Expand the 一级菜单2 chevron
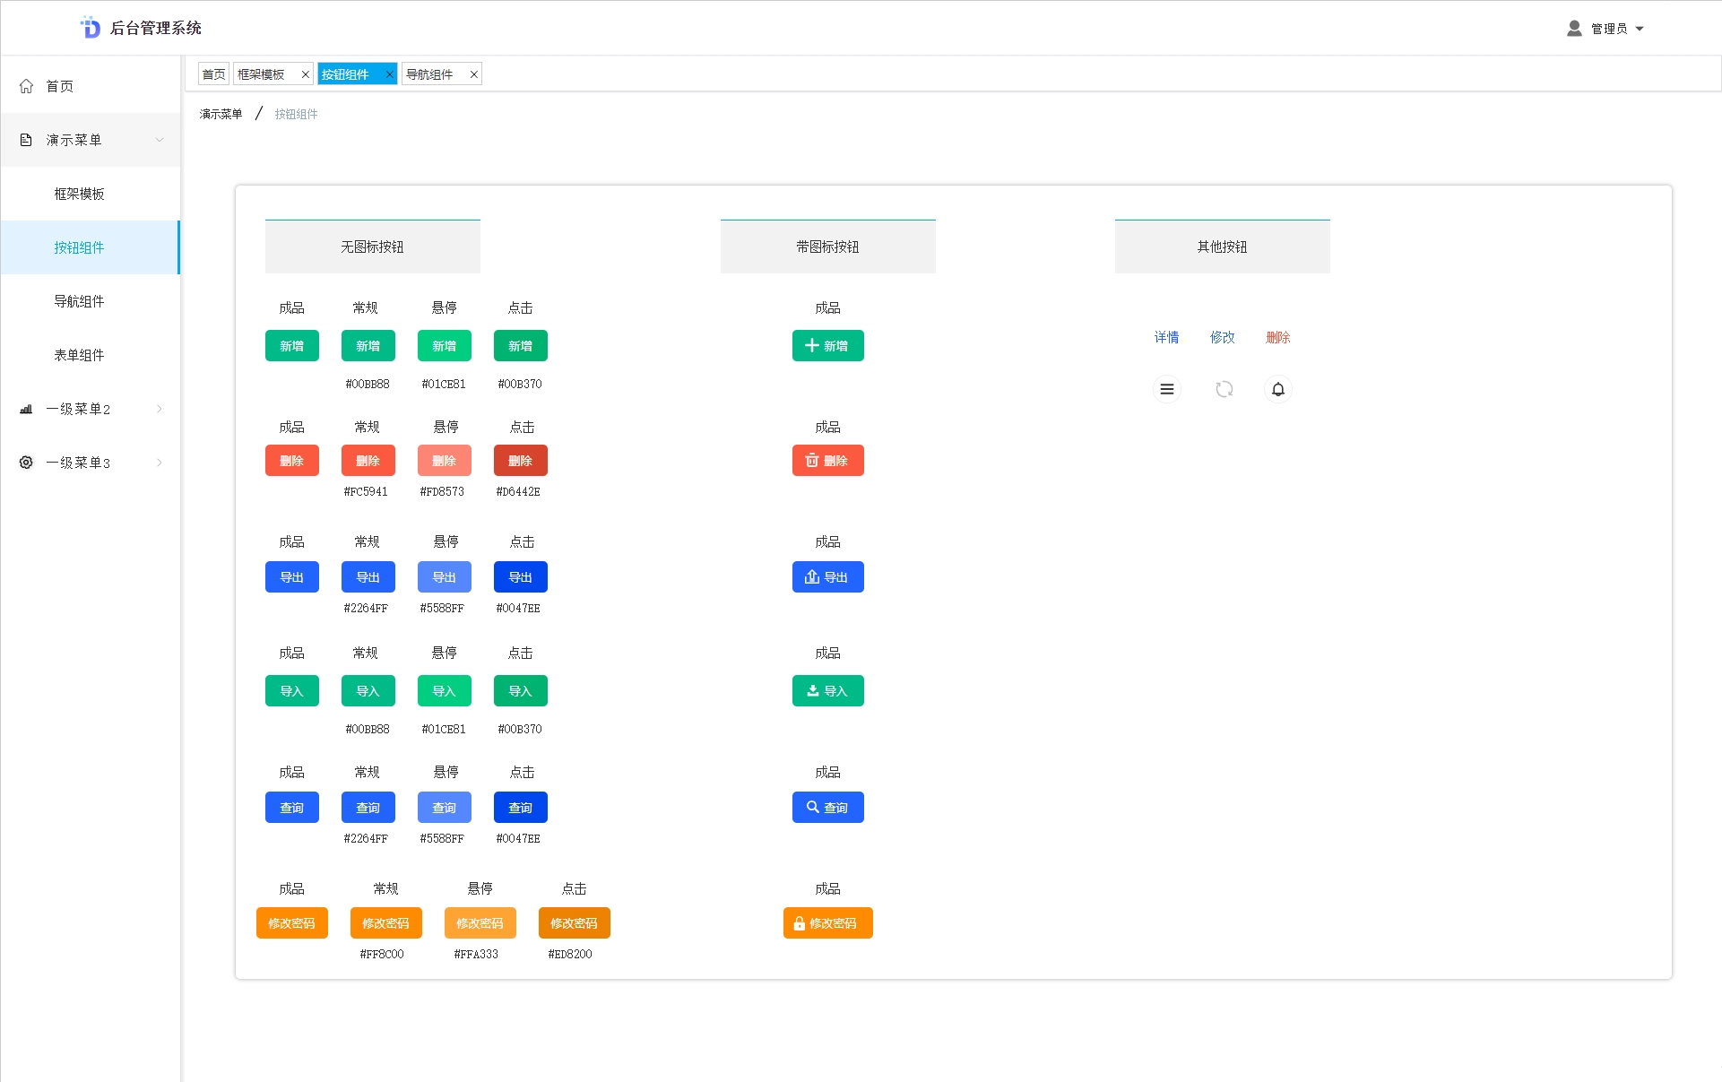Viewport: 1722px width, 1082px height. tap(160, 409)
